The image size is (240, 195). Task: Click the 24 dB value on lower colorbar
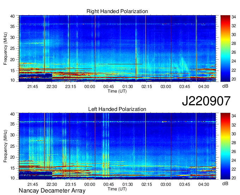[234, 160]
